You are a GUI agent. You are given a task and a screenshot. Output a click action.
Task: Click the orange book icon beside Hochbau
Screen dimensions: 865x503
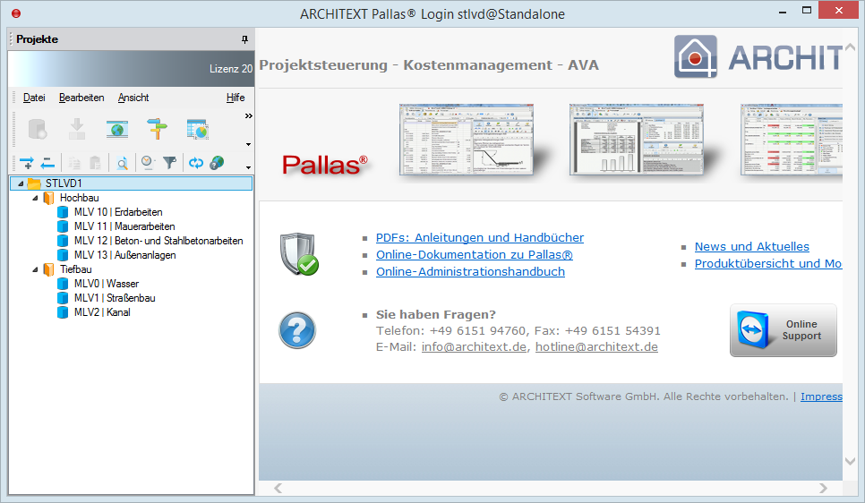tap(48, 198)
